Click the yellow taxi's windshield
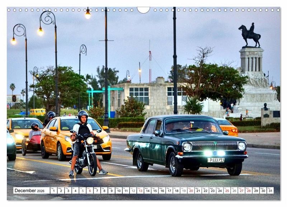Image resolution: width=287 pixels, height=207 pixels. (75, 124)
